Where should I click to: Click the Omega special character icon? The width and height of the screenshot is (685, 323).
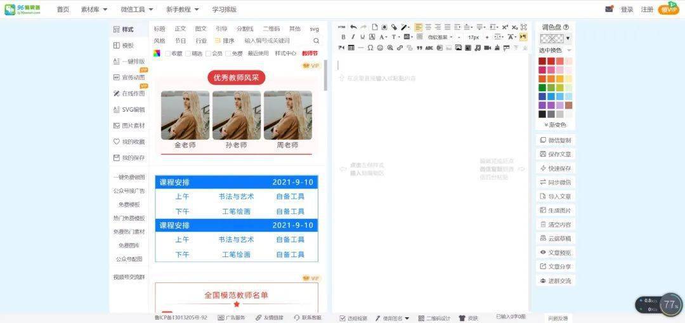[370, 48]
